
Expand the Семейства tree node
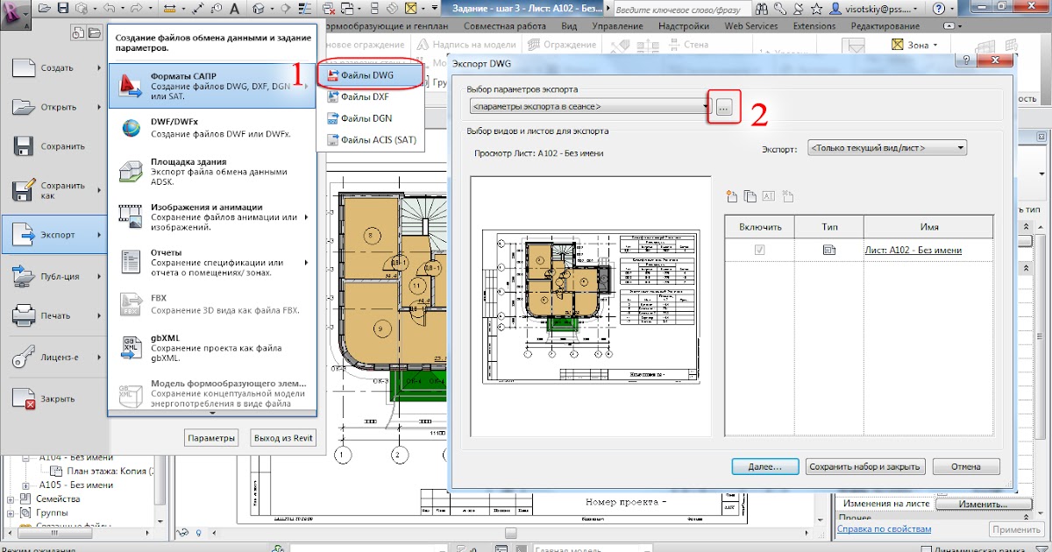pyautogui.click(x=11, y=499)
